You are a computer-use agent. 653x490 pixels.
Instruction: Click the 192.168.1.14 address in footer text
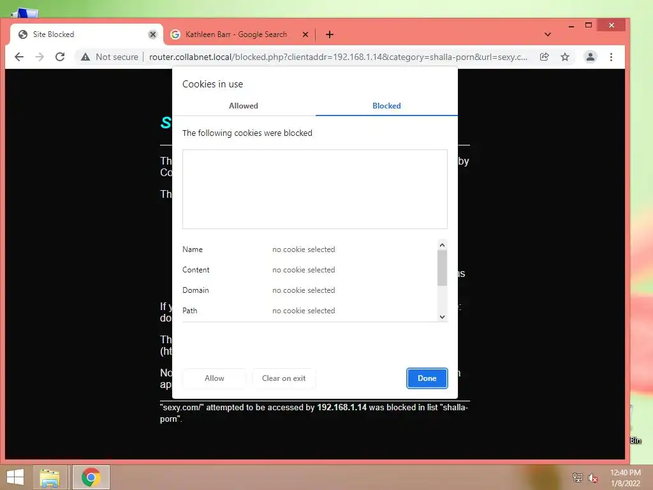[x=342, y=407]
